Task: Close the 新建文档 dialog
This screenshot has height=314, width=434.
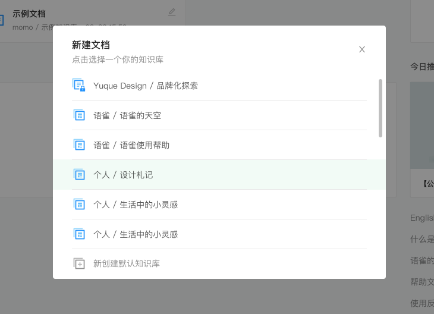Action: (361, 49)
